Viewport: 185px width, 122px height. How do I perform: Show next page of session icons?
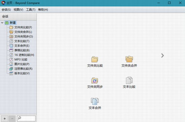coord(162,55)
